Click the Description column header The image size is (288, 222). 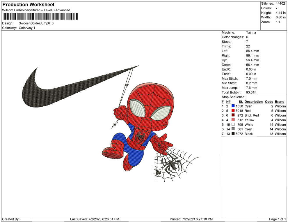tap(253, 102)
